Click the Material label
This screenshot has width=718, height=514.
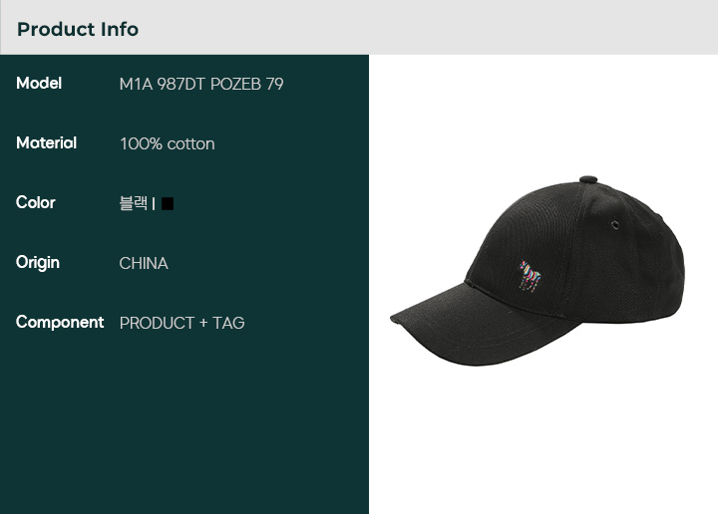(46, 143)
